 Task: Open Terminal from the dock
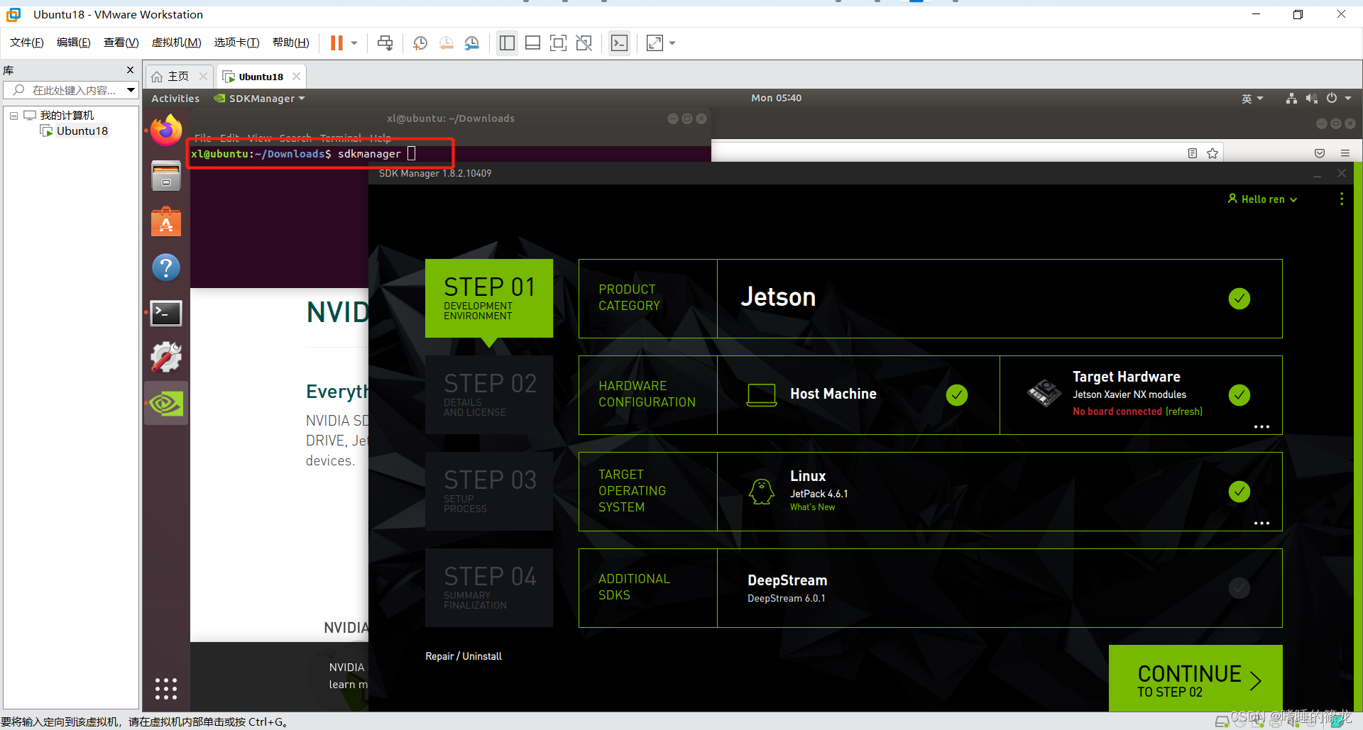click(166, 313)
